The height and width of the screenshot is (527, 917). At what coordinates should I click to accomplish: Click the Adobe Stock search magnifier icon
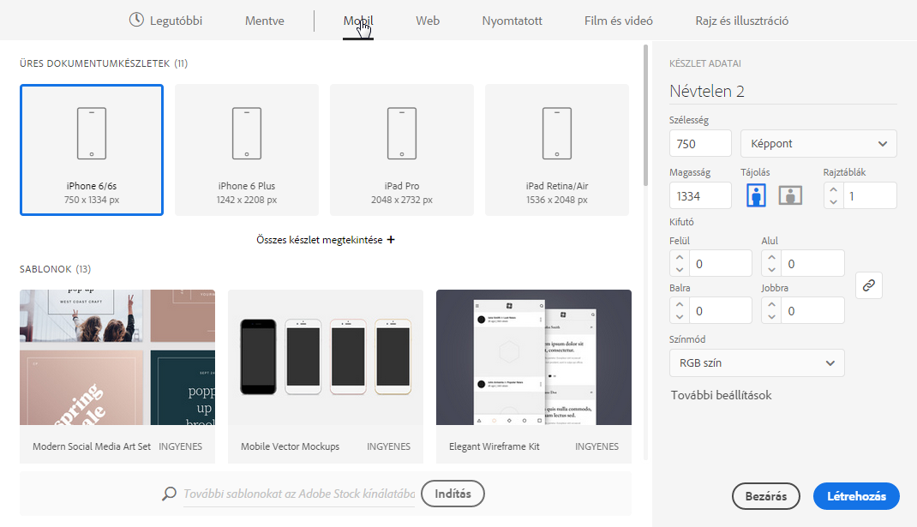(x=169, y=494)
